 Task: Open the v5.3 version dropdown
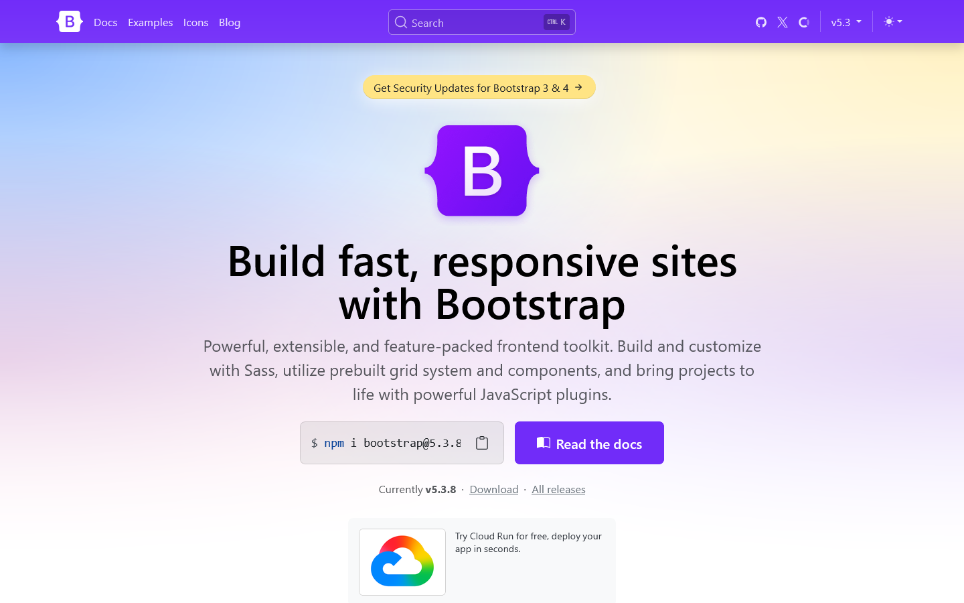[846, 22]
